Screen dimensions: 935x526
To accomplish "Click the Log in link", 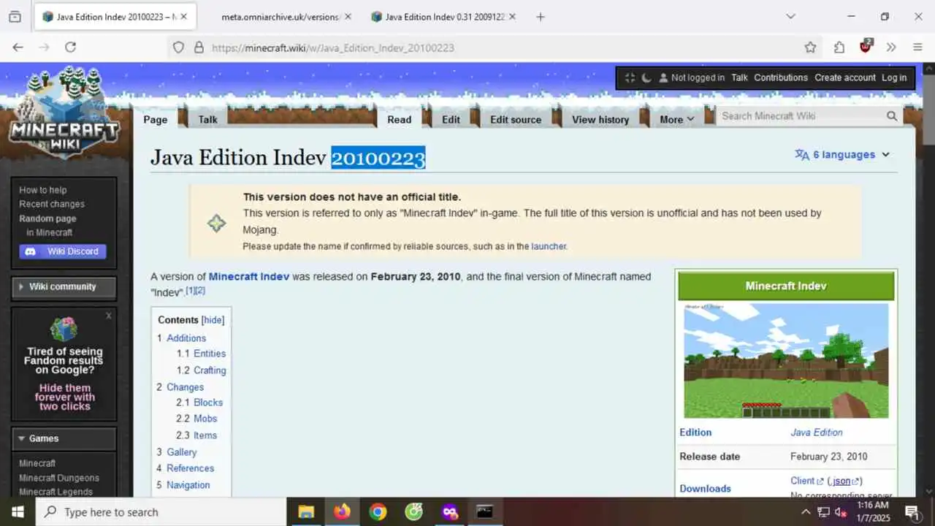I will point(894,77).
